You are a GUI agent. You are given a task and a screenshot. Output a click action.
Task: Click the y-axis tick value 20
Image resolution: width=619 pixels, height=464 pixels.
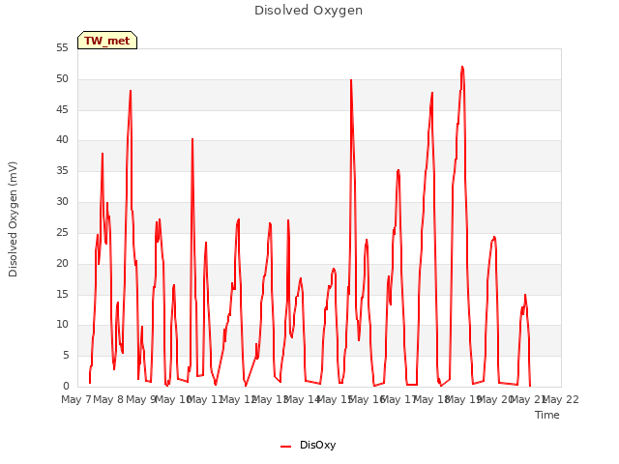point(62,263)
